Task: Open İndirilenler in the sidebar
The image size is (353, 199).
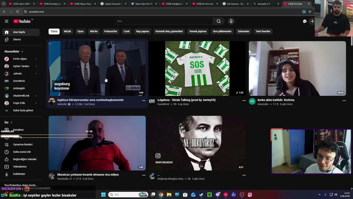Action: click(22, 174)
